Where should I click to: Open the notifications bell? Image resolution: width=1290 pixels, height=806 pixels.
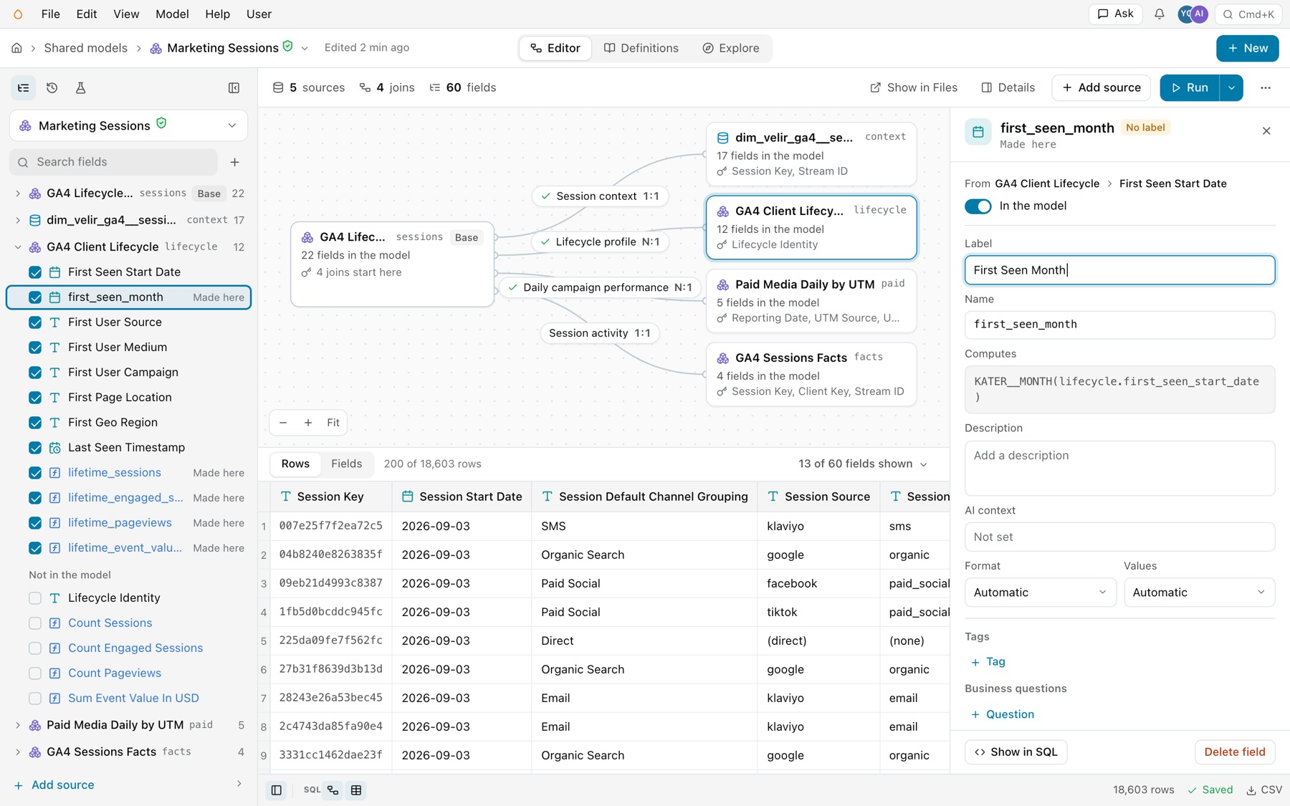1159,14
